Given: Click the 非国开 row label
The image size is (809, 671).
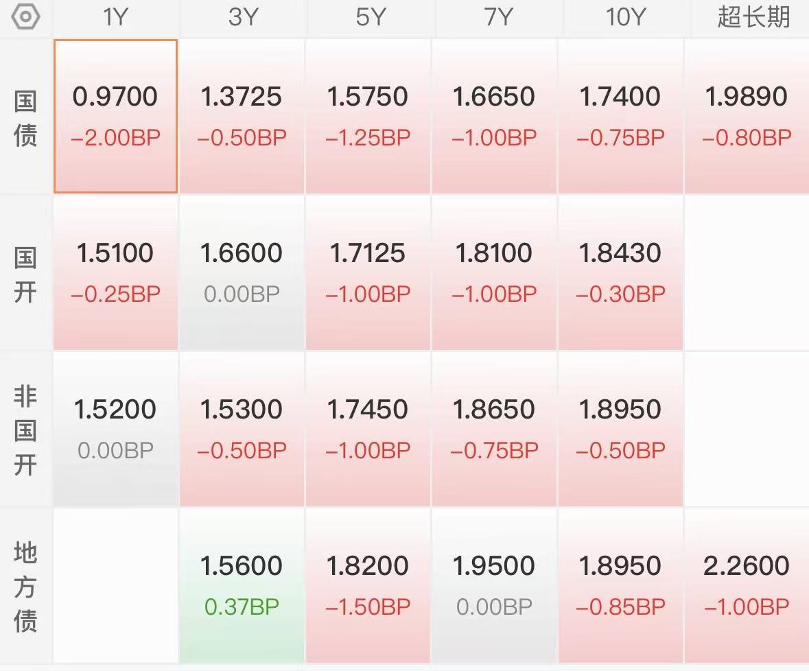Looking at the screenshot, I should pyautogui.click(x=26, y=430).
